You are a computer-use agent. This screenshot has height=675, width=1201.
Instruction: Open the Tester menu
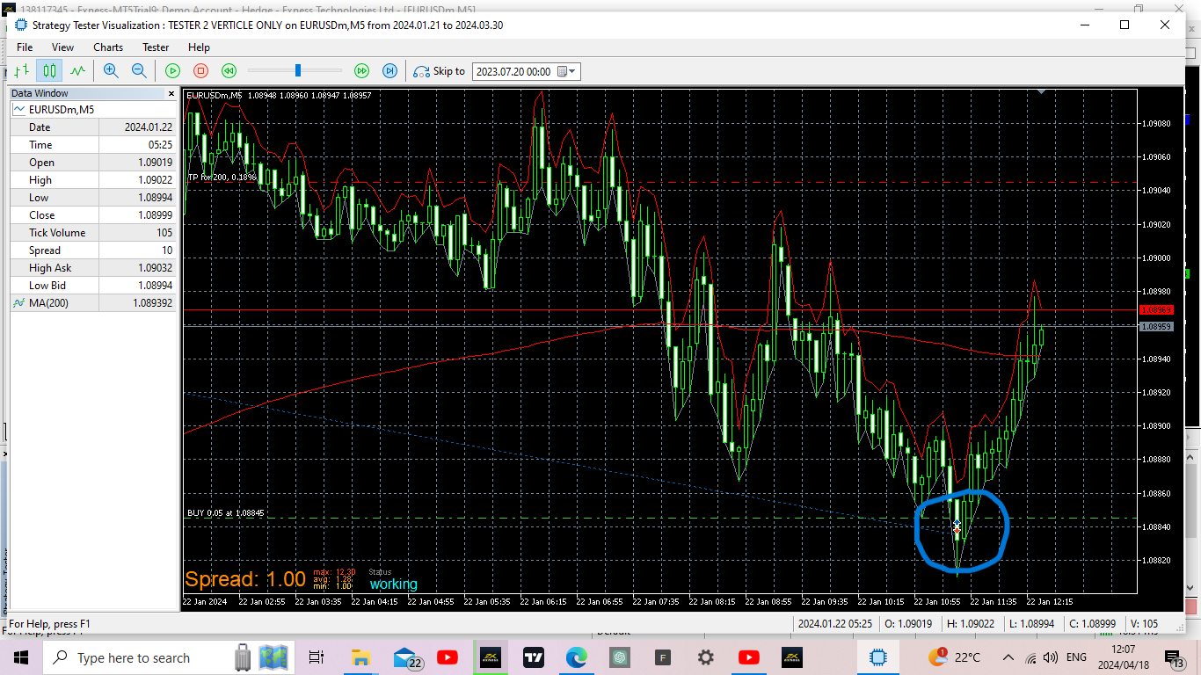[x=156, y=47]
